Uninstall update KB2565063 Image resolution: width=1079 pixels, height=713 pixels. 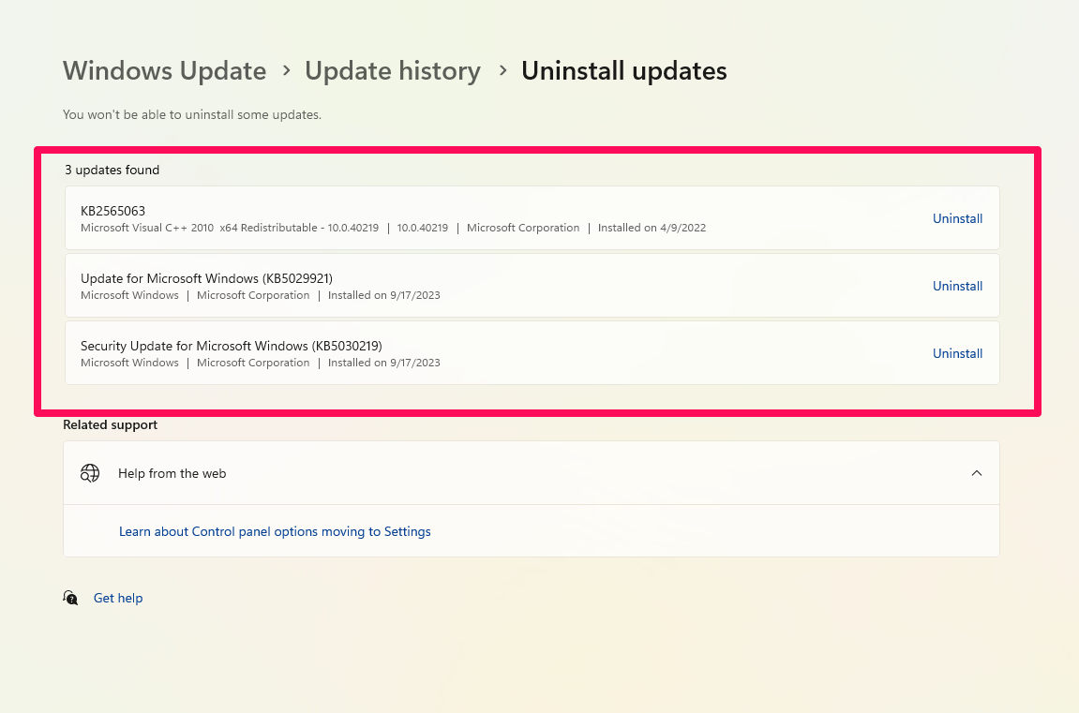[x=957, y=217]
